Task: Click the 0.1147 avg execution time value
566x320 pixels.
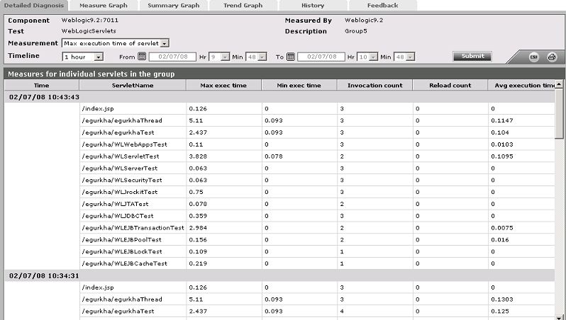Action: pyautogui.click(x=502, y=121)
